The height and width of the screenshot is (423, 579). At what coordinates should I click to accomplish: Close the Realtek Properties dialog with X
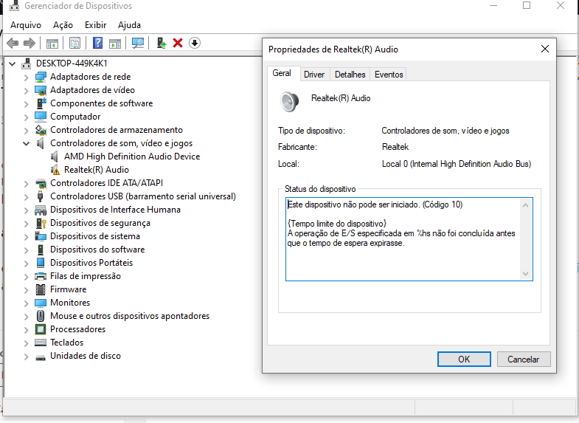(x=544, y=49)
